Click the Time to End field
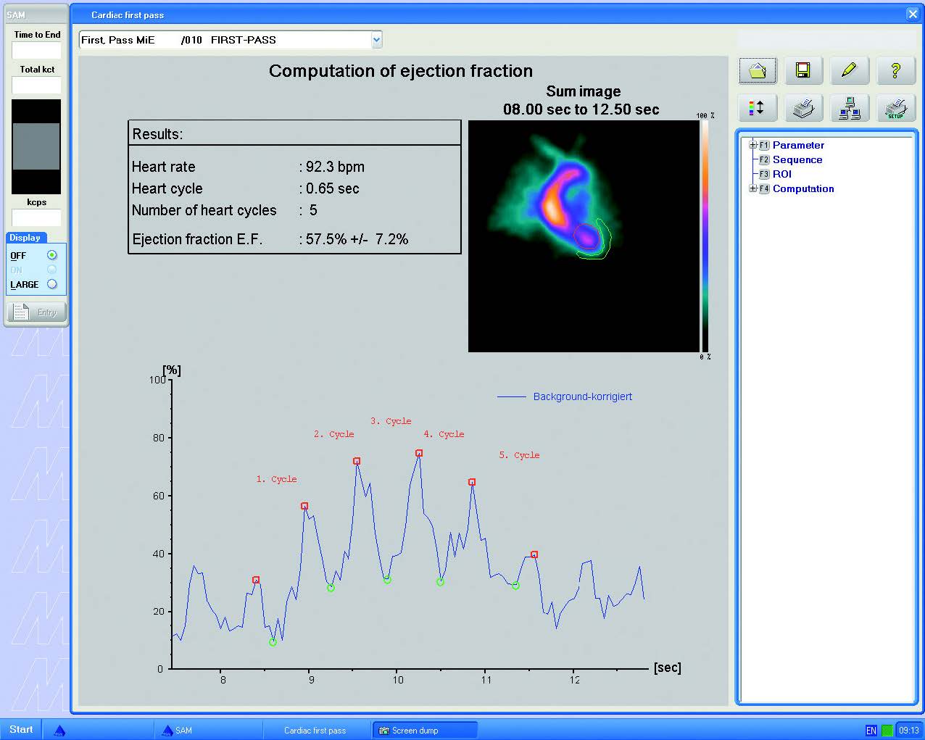 click(36, 51)
